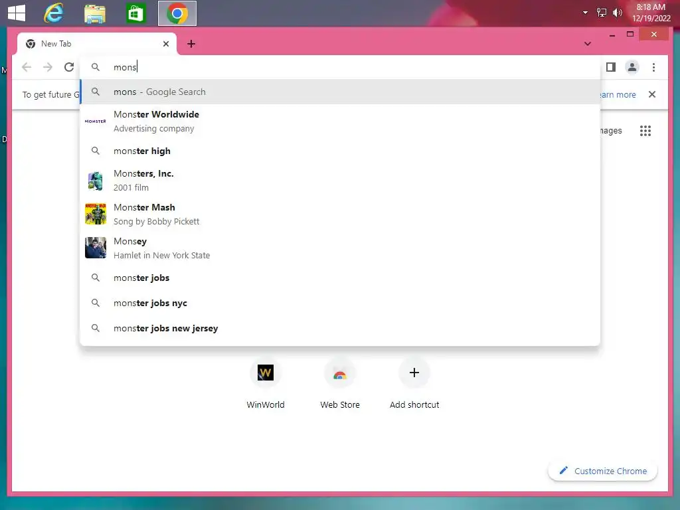Click Customize Chrome button
Viewport: 680px width, 510px height.
603,471
